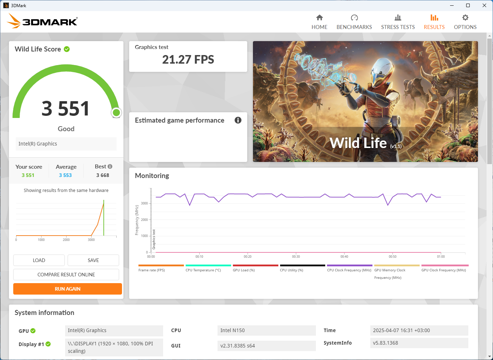Click Compare Result Online

(66, 275)
